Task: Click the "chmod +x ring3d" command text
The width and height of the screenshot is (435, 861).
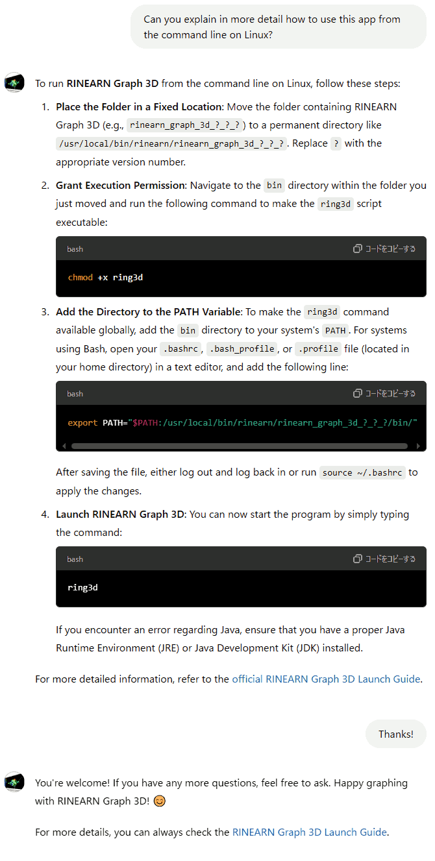Action: [105, 277]
